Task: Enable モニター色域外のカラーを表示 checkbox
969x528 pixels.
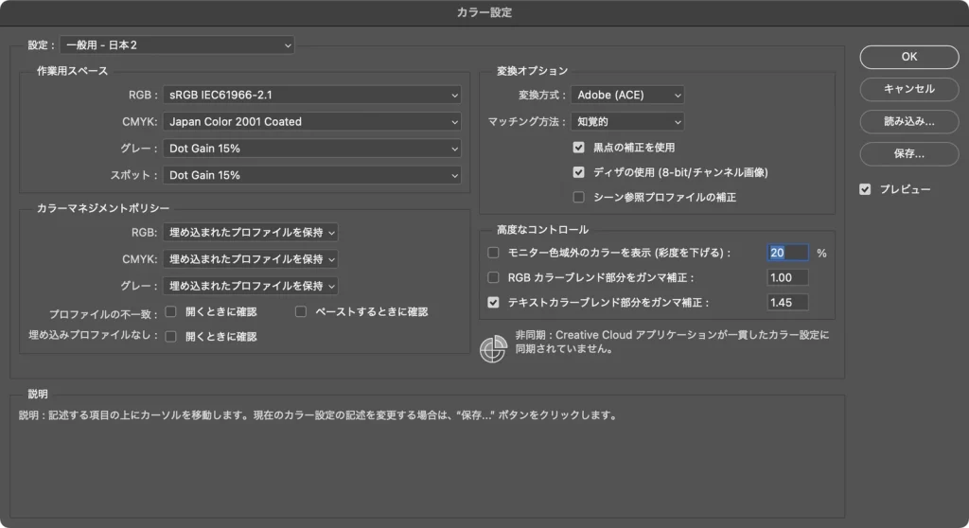Action: (x=493, y=253)
